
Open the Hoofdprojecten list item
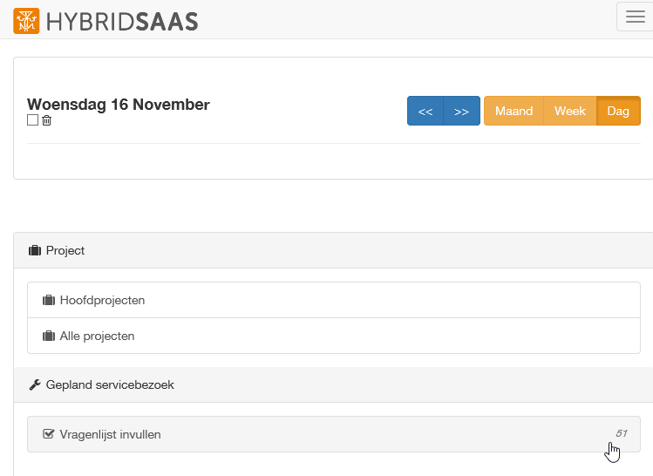[333, 301]
